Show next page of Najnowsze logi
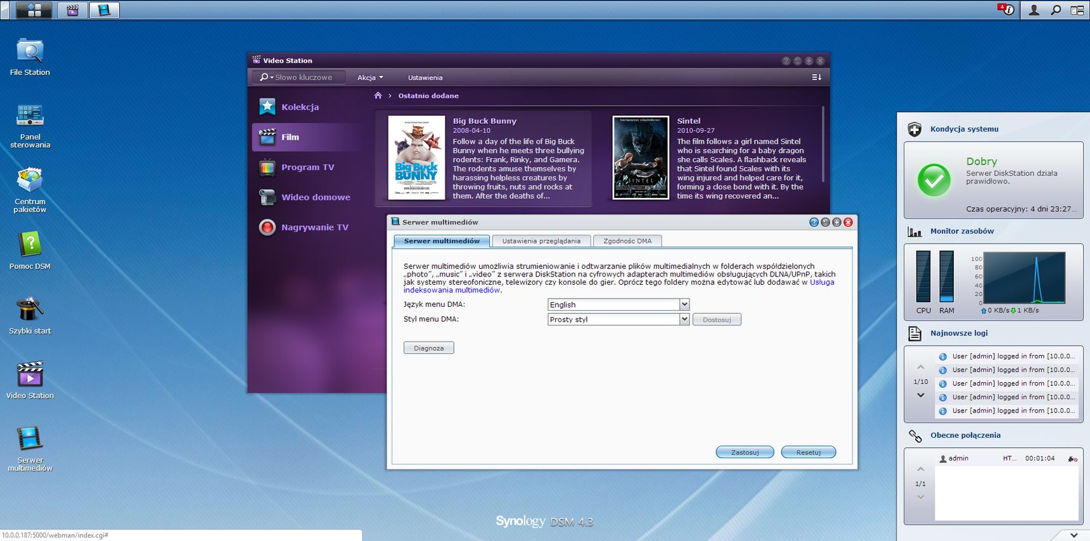Image resolution: width=1090 pixels, height=541 pixels. pyautogui.click(x=921, y=395)
